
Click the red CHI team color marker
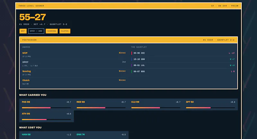coord(132,53)
